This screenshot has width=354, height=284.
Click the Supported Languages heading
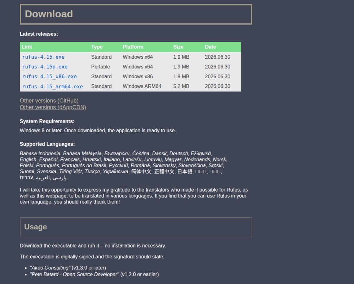coord(47,144)
